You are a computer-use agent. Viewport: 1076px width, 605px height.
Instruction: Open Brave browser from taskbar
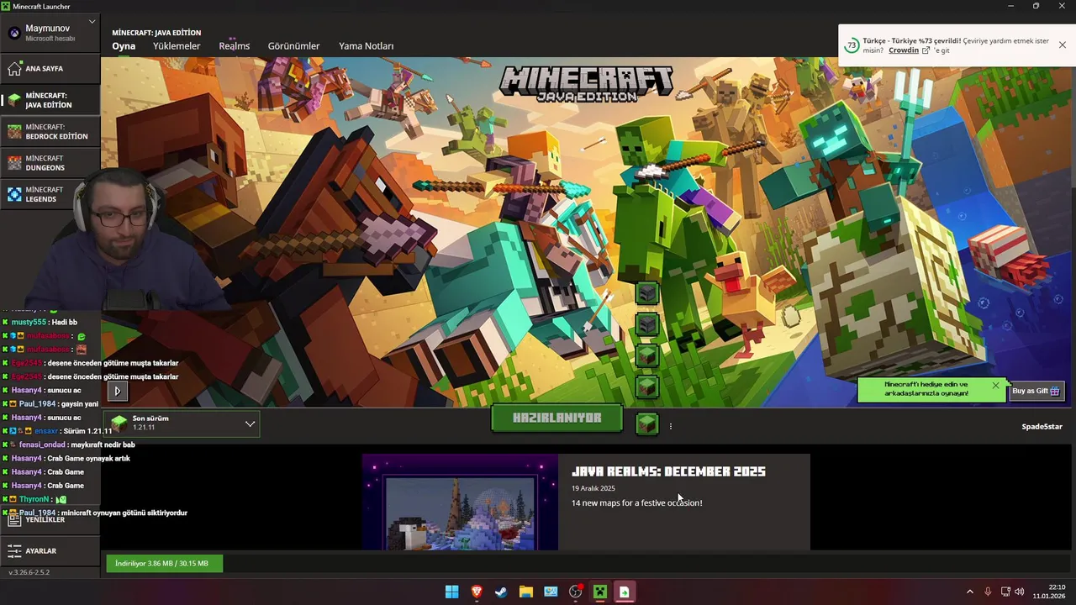point(477,592)
